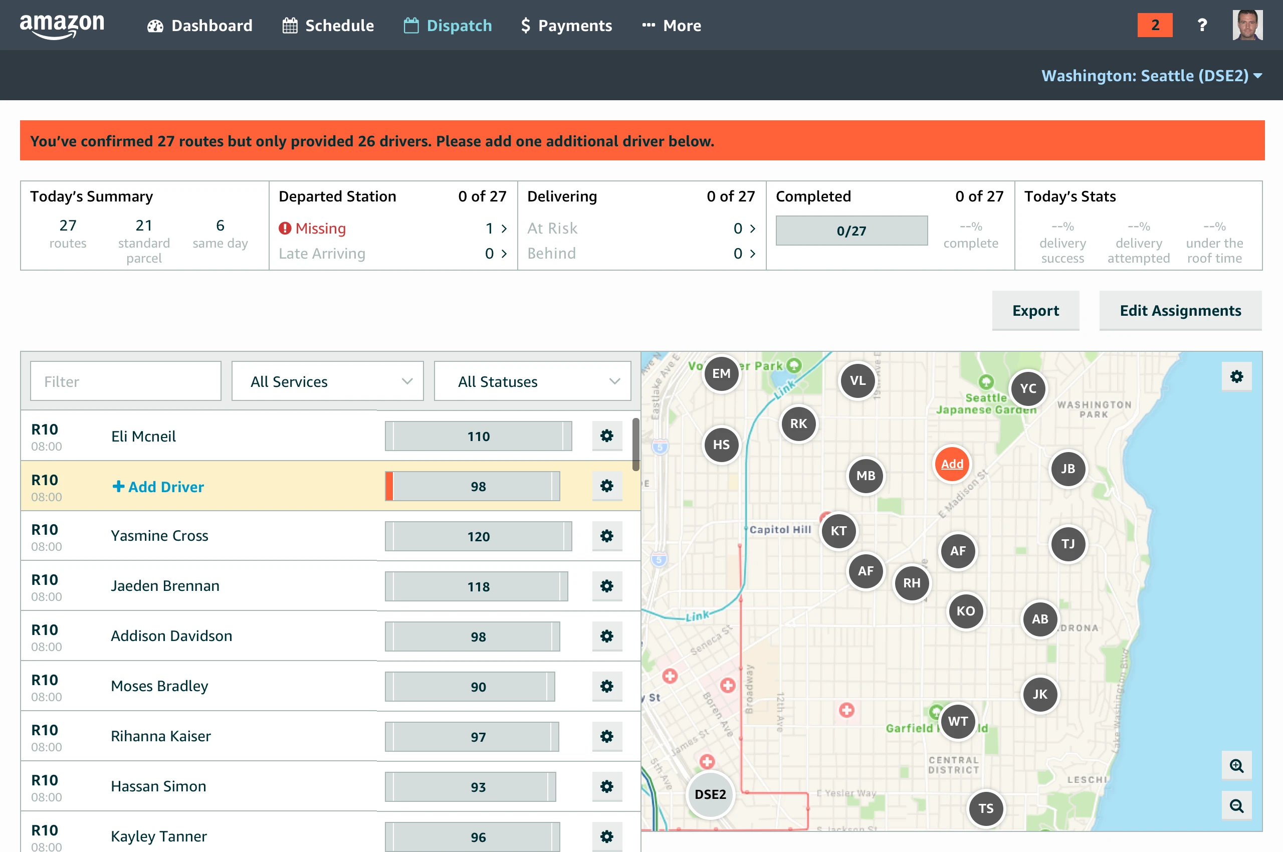The image size is (1283, 852).
Task: Zoom in on the map
Action: [x=1237, y=766]
